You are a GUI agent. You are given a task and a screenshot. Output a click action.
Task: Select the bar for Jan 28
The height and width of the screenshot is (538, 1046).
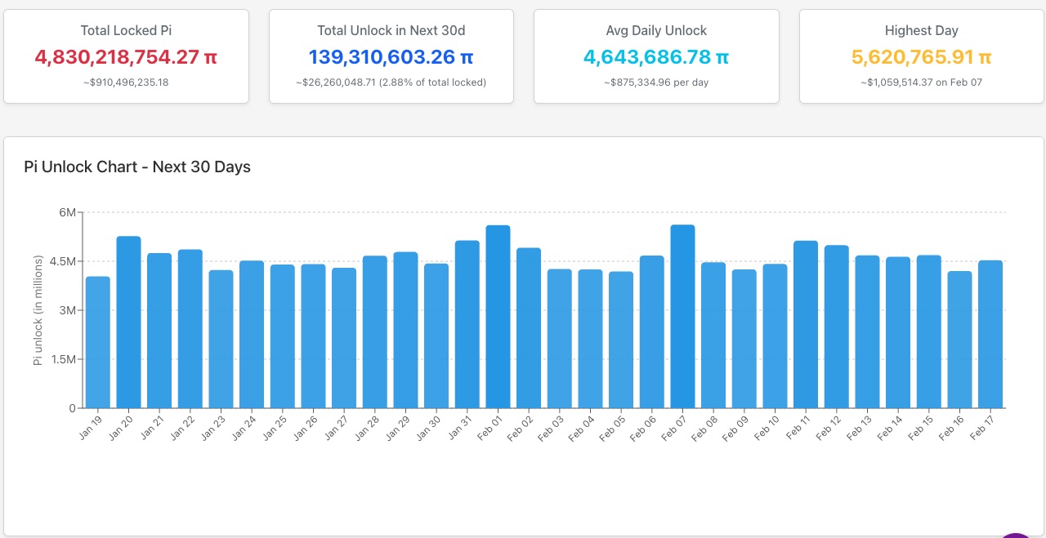(x=375, y=332)
